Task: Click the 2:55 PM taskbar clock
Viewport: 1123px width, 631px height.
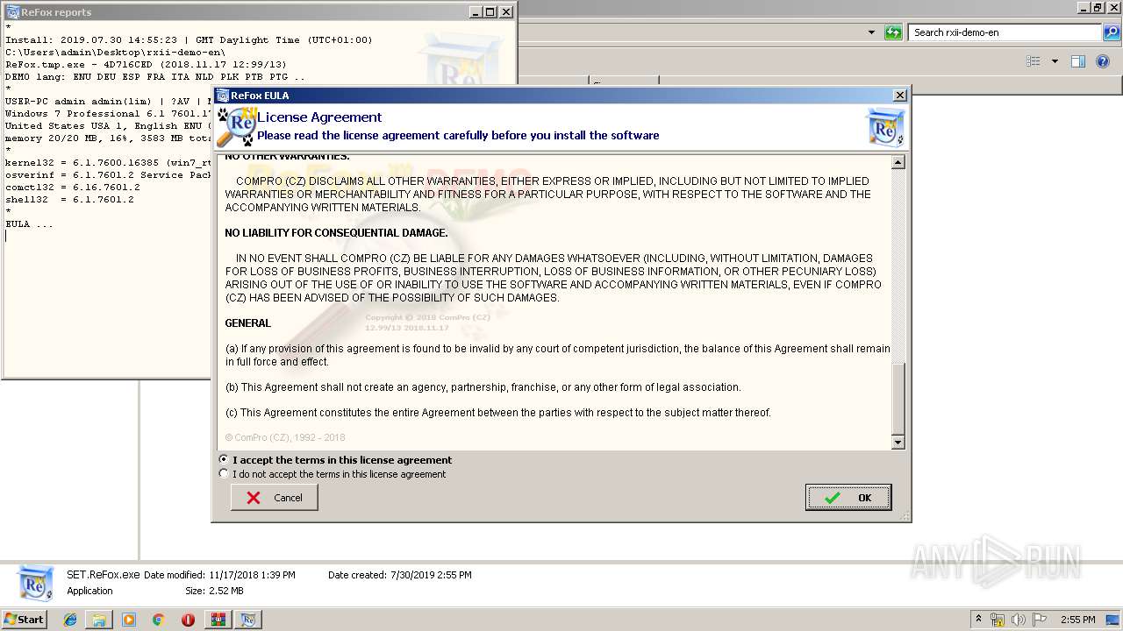Action: (1077, 620)
